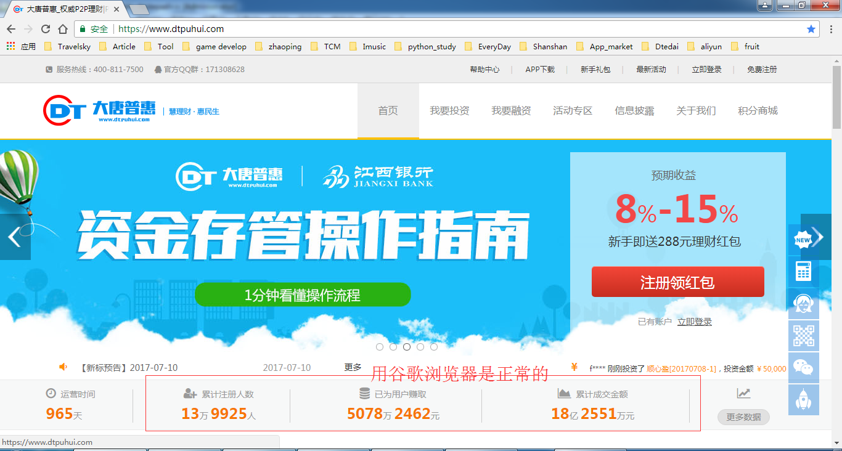The height and width of the screenshot is (451, 842).
Task: Open the python_study bookmark folder
Action: [426, 46]
